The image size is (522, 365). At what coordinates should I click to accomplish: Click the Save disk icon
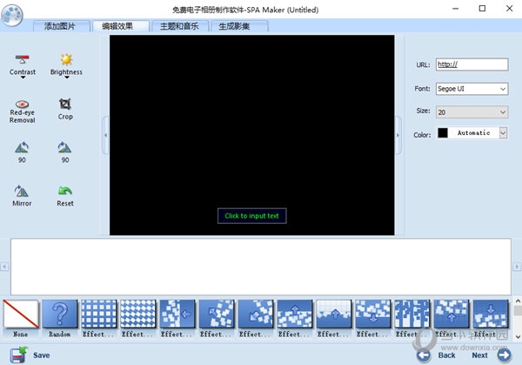(x=18, y=355)
